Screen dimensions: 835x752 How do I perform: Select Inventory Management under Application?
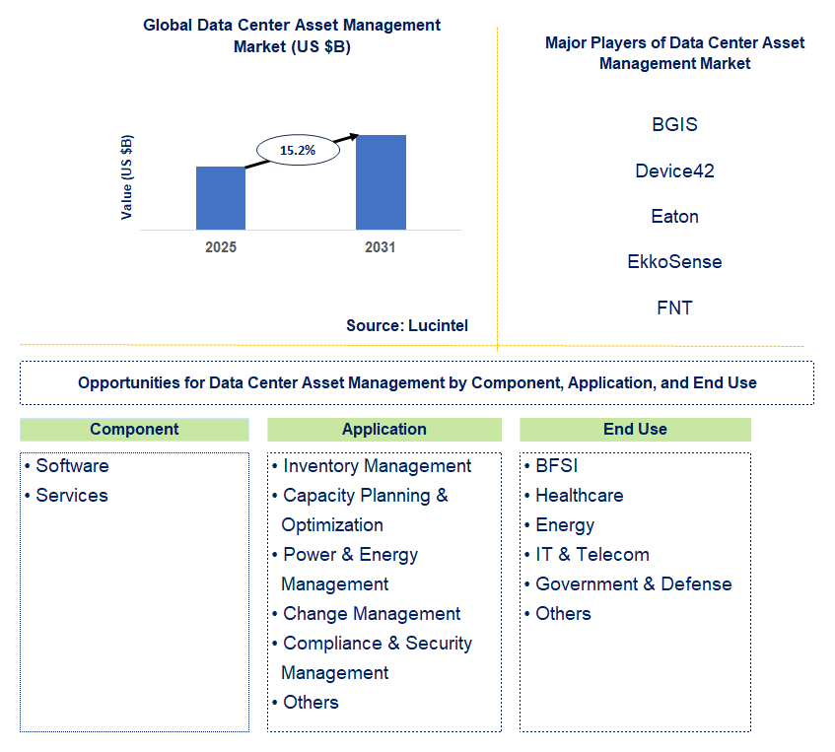click(377, 466)
